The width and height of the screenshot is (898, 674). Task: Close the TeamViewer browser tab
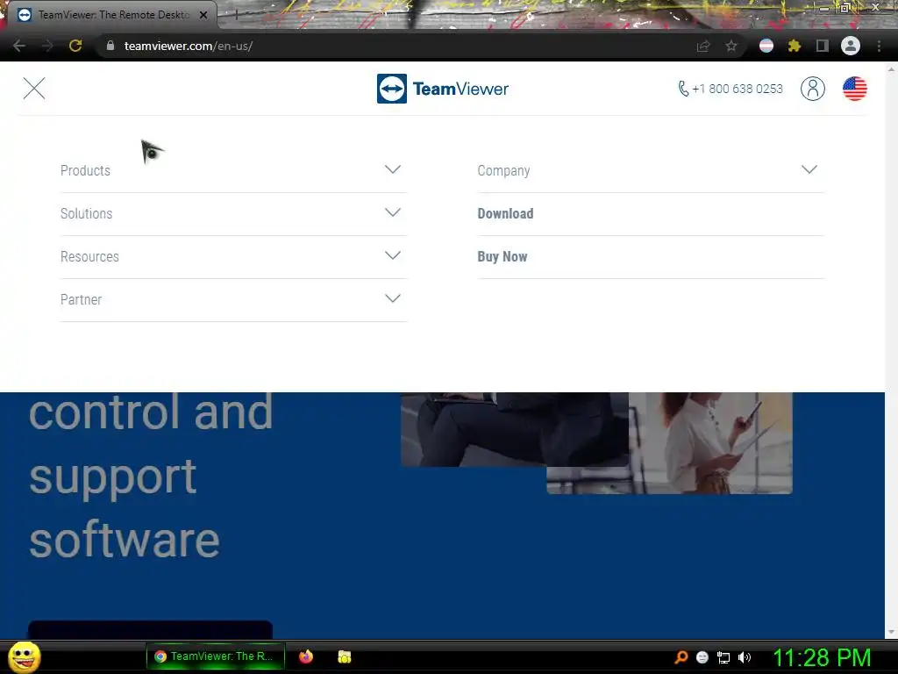point(203,15)
